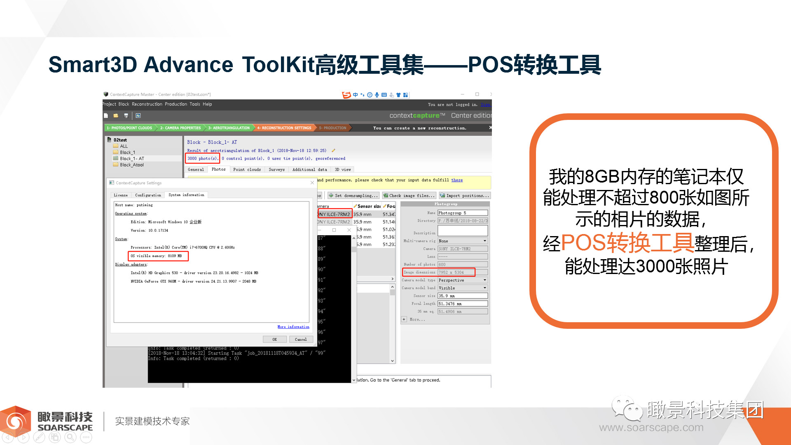The image size is (791, 445).
Task: Open the Help menu
Action: [207, 104]
